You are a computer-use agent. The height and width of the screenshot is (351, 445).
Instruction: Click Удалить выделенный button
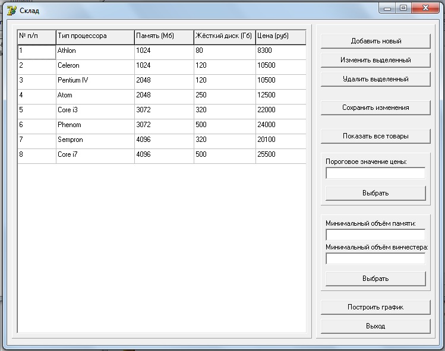pyautogui.click(x=375, y=79)
